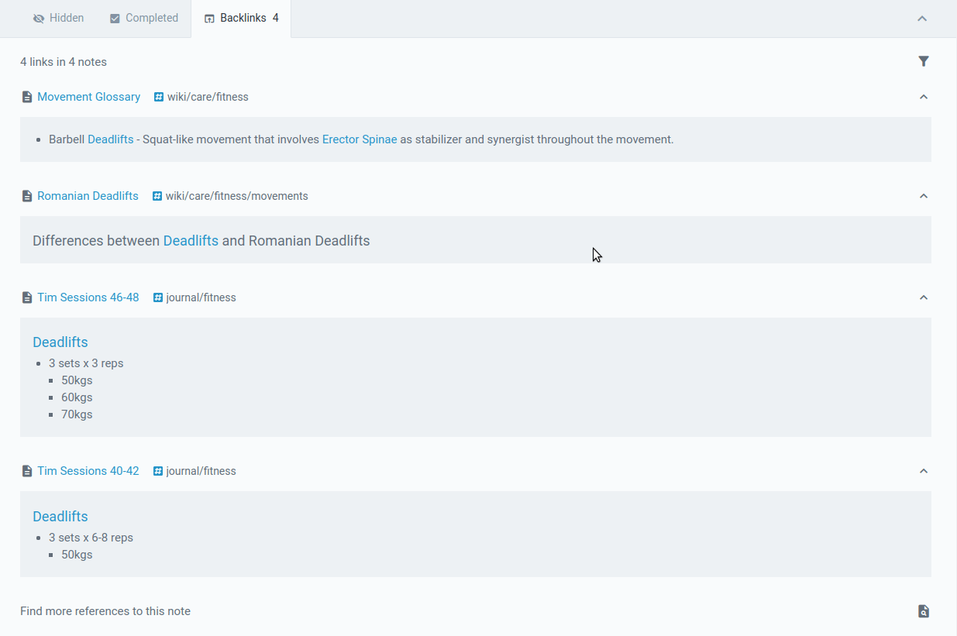Click the filter backlinks funnel icon
The image size is (957, 636).
click(x=924, y=61)
